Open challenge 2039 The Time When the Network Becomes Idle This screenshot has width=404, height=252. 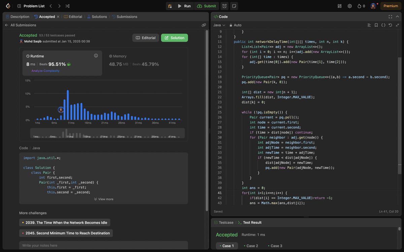coord(65,222)
